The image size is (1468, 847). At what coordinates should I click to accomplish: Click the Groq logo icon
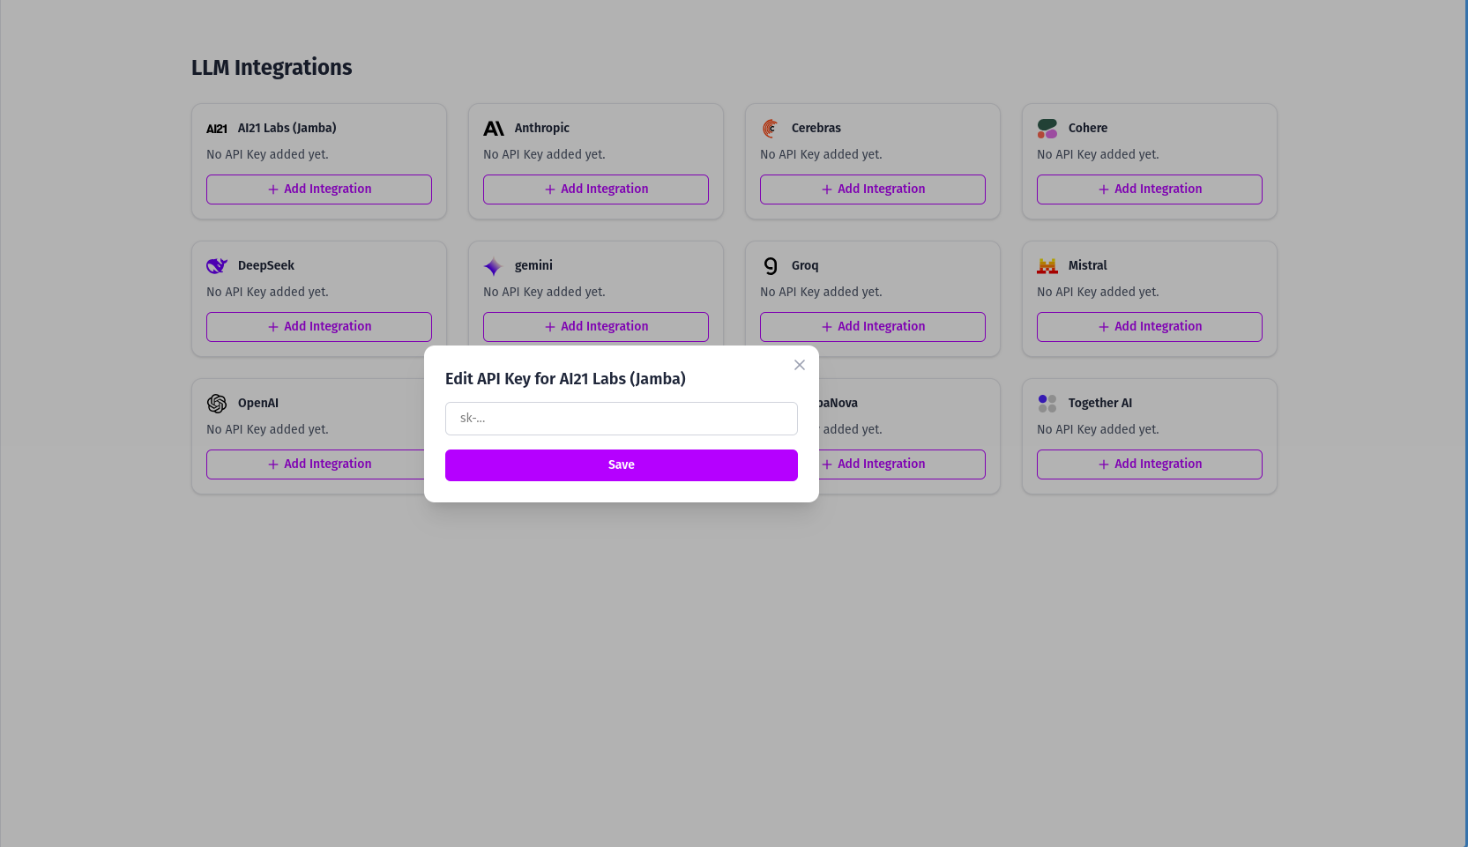coord(771,265)
